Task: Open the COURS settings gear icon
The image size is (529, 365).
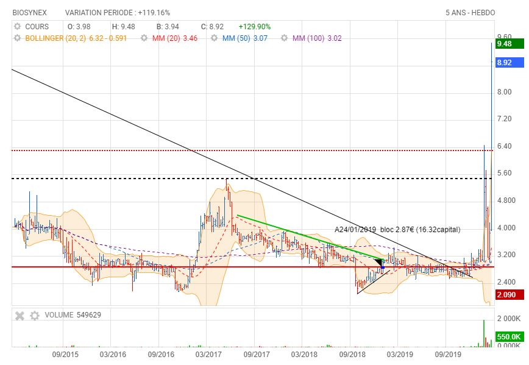Action: coord(17,26)
